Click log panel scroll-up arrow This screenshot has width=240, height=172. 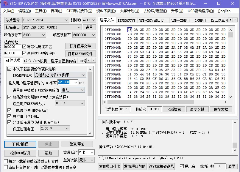[x=235, y=122]
